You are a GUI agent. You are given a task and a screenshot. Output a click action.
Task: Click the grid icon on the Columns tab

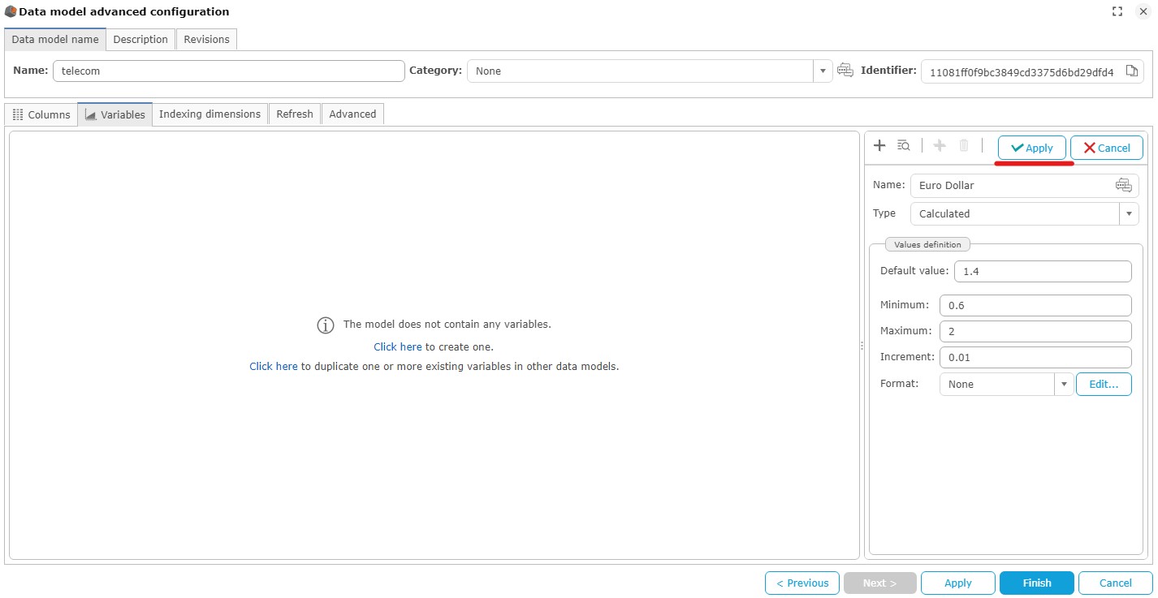[18, 115]
